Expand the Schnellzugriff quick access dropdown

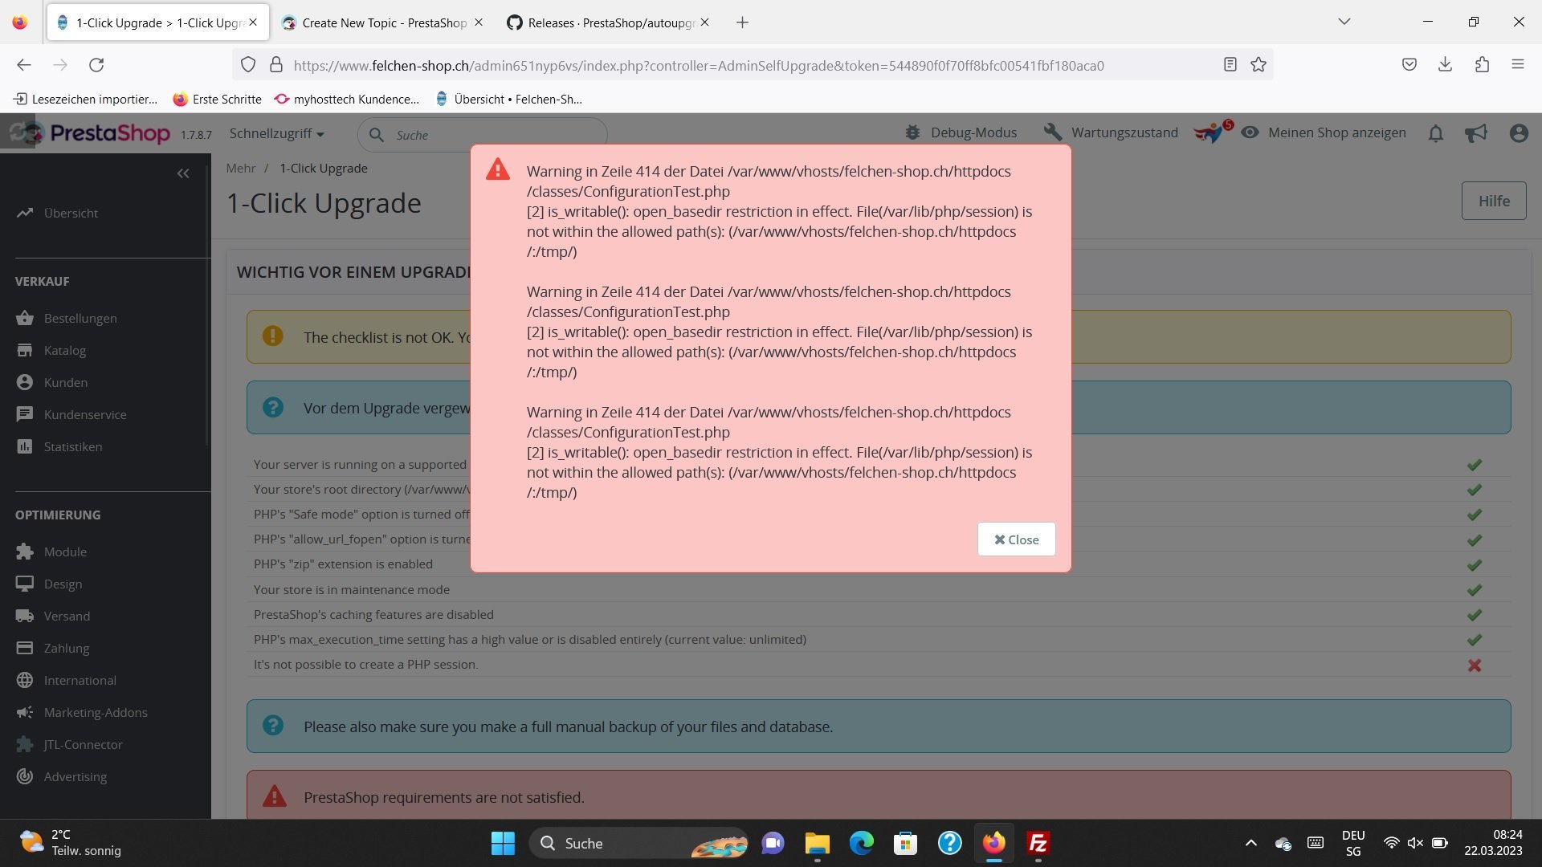point(276,133)
